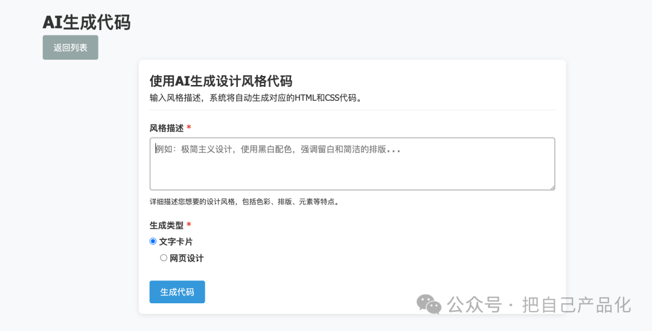Click the 返回列表 button

pyautogui.click(x=70, y=48)
